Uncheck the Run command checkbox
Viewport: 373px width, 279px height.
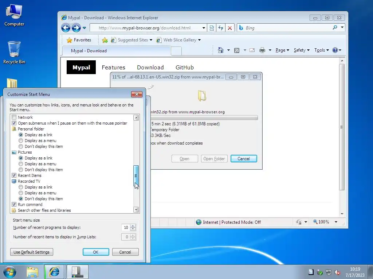[14, 205]
